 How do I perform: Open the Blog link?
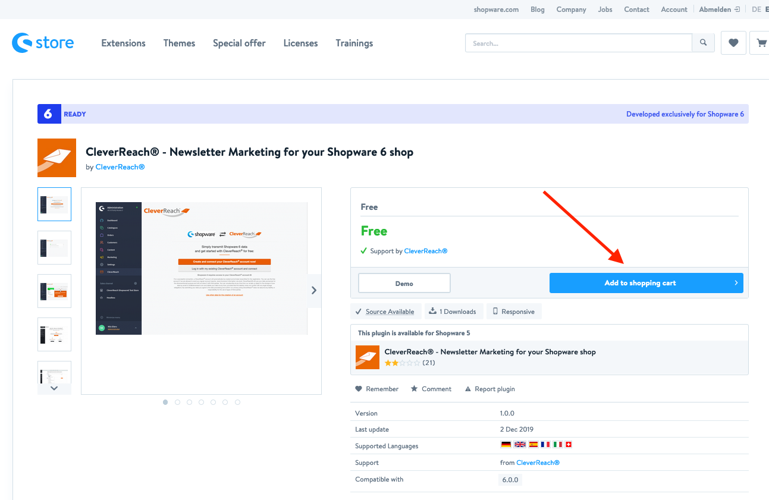538,10
